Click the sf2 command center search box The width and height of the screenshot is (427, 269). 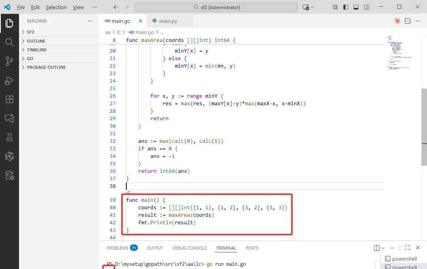[216, 7]
